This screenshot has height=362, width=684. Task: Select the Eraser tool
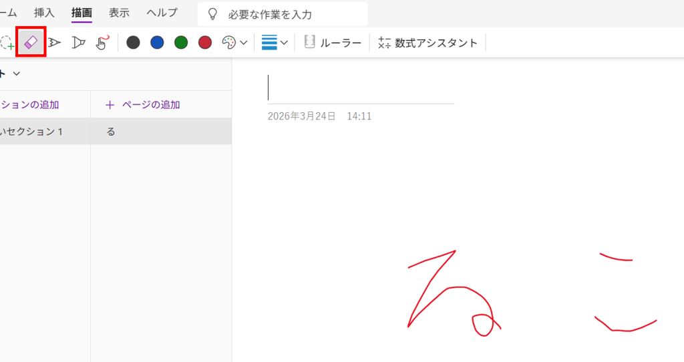coord(31,43)
